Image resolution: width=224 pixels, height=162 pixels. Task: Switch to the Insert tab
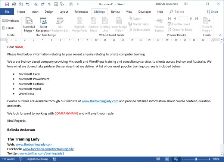click(x=35, y=12)
